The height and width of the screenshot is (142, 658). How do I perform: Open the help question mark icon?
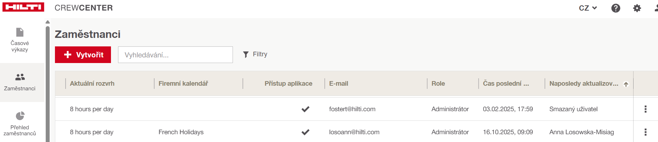pyautogui.click(x=616, y=8)
